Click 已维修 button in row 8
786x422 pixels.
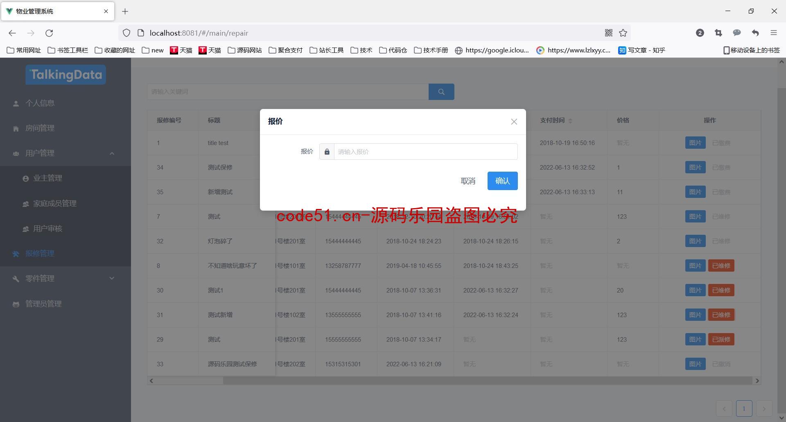tap(721, 265)
